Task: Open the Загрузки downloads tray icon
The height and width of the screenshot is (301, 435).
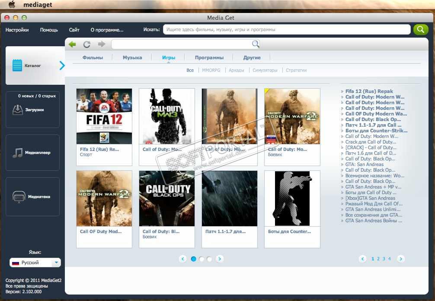Action: coord(17,110)
